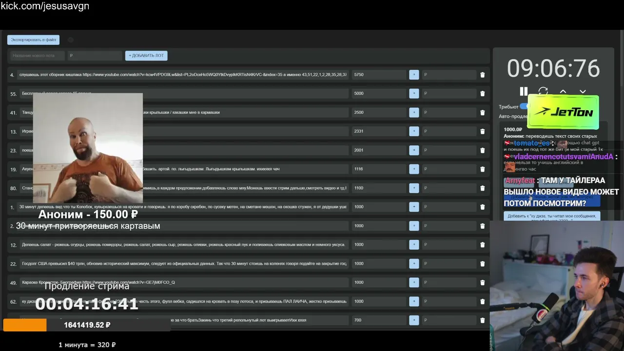Delete lot 55 with its trash icon
The image size is (624, 351).
(x=483, y=94)
